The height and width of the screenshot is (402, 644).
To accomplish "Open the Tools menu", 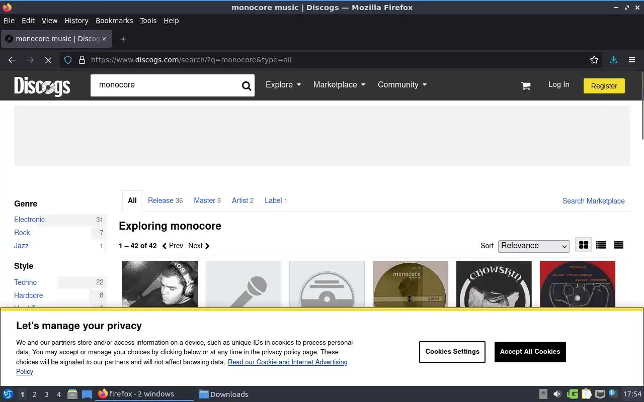I will [148, 21].
